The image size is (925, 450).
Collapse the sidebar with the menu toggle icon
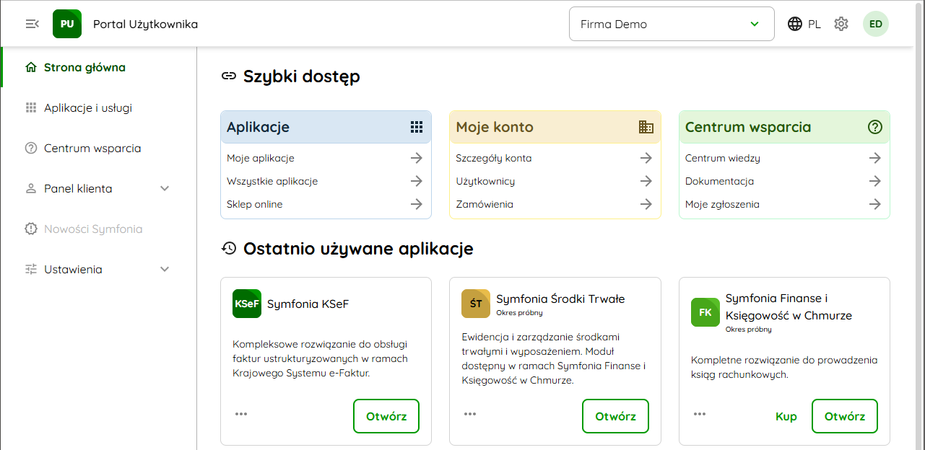coord(32,24)
